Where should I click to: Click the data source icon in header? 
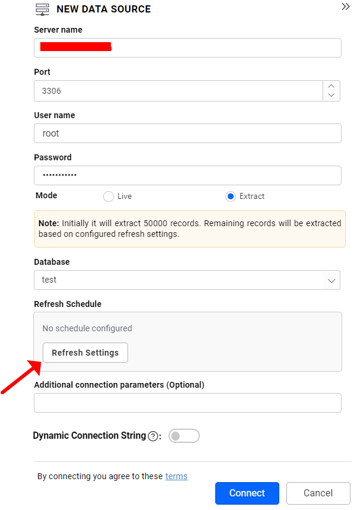click(42, 9)
